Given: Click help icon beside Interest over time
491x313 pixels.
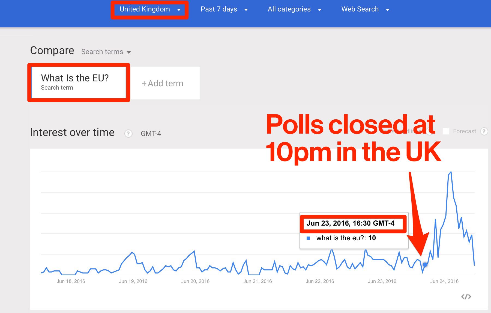Looking at the screenshot, I should pyautogui.click(x=128, y=134).
